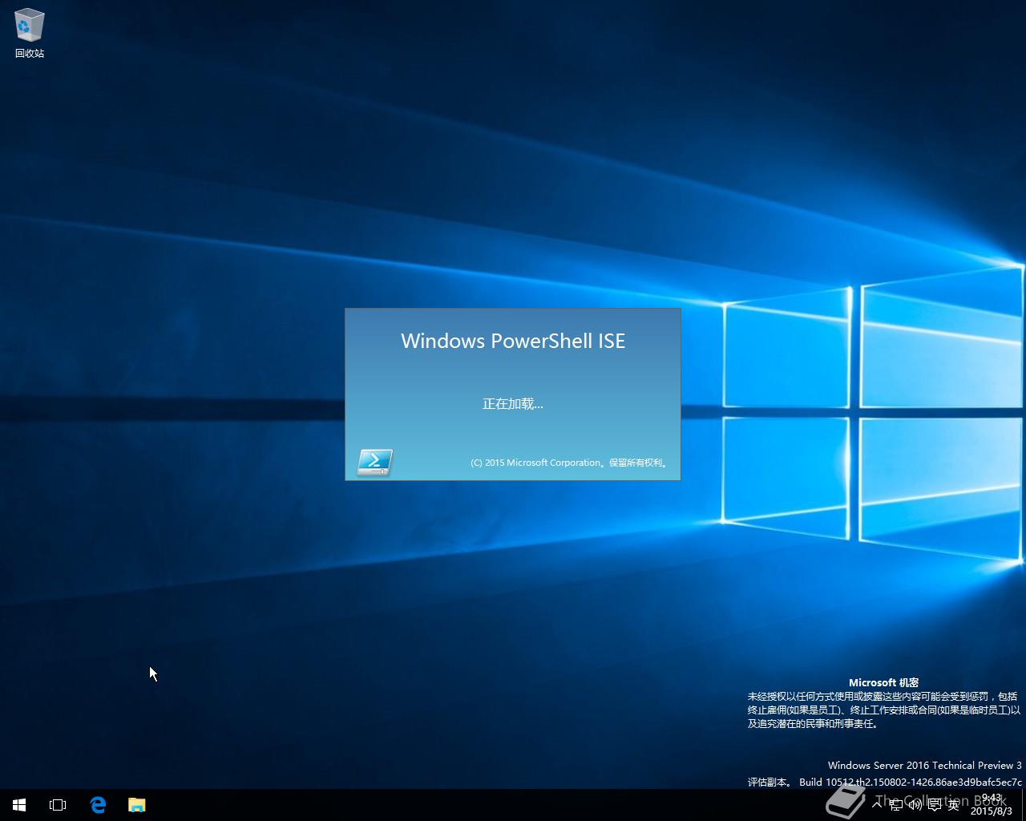Image resolution: width=1026 pixels, height=821 pixels.
Task: Open the clock showing 2015/8/3
Action: click(x=992, y=805)
